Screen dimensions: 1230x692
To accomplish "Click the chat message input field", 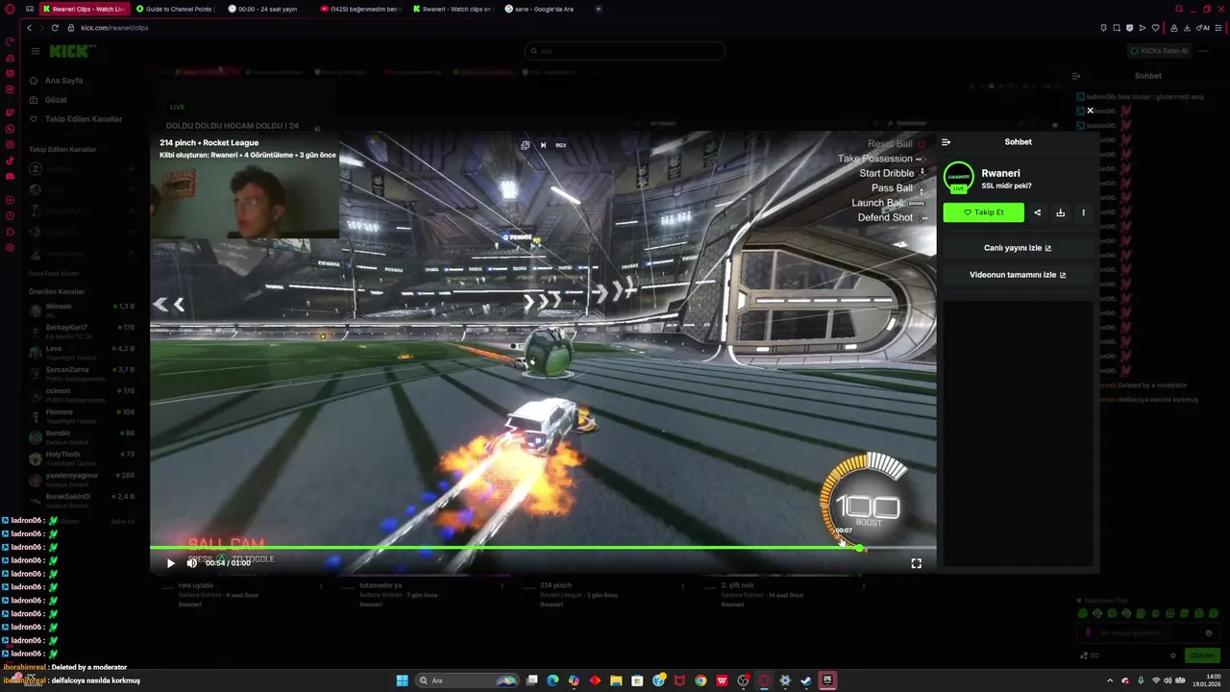I will tap(1147, 633).
